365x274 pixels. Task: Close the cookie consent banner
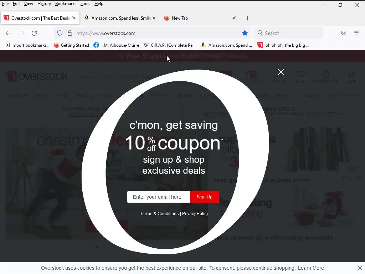tap(360, 268)
